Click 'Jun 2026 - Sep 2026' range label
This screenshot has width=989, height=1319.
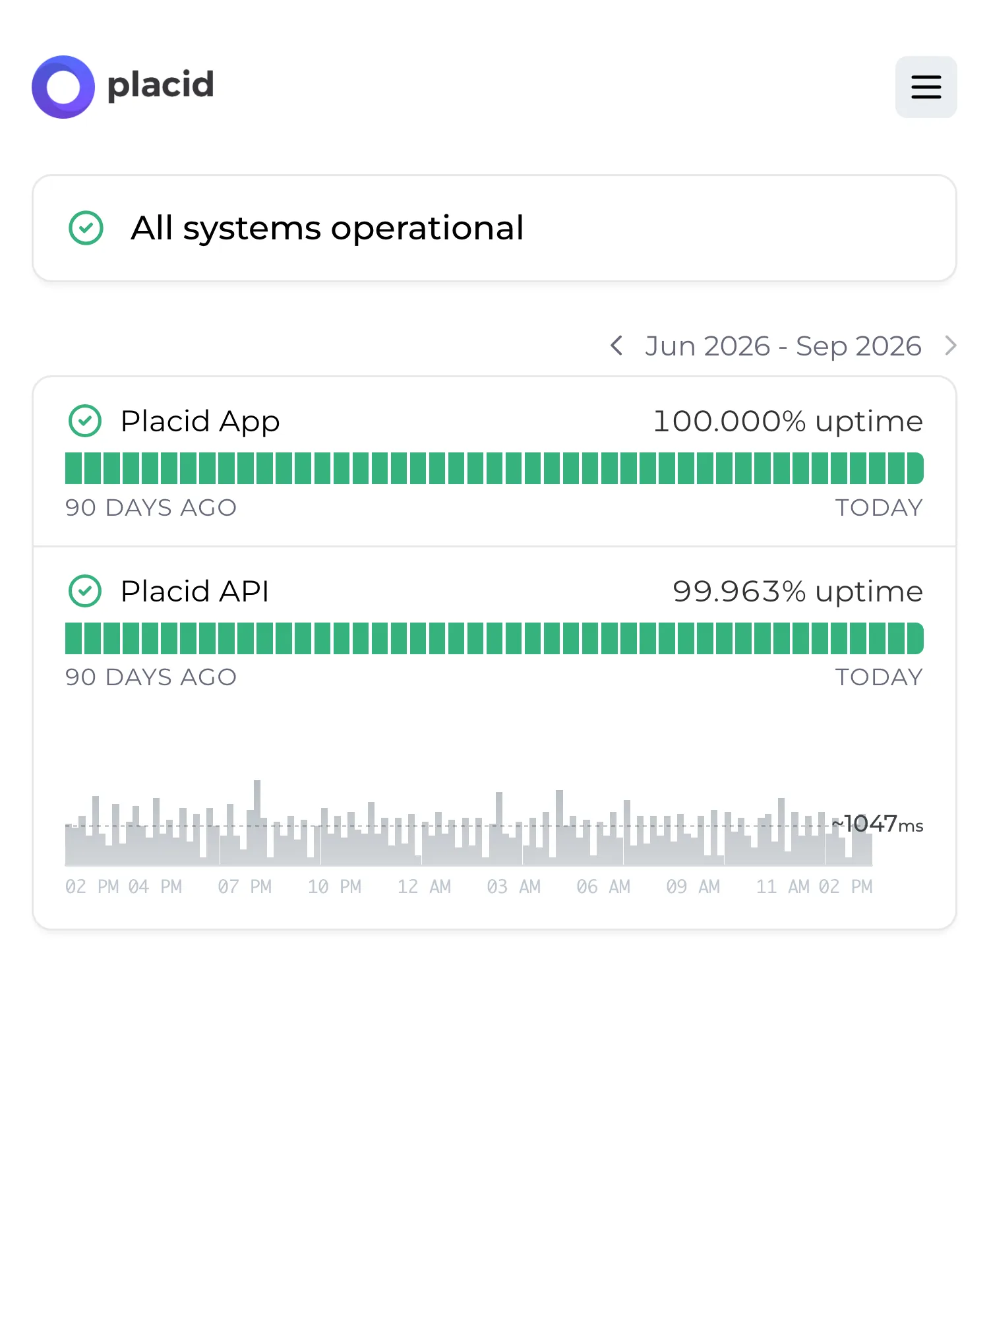[x=783, y=346]
